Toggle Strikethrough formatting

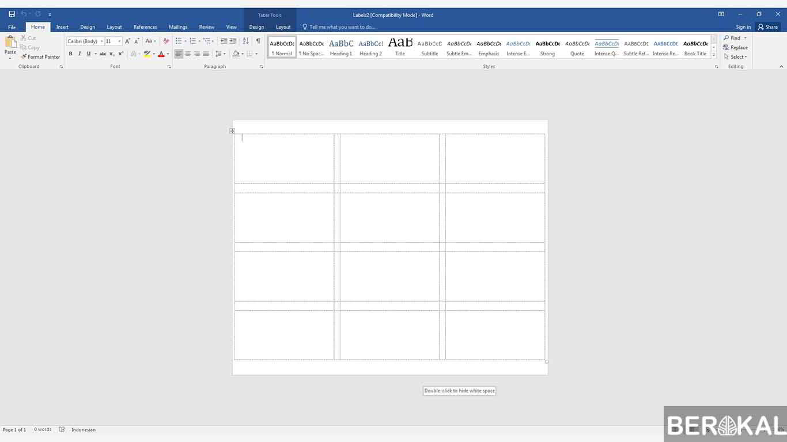[x=103, y=54]
